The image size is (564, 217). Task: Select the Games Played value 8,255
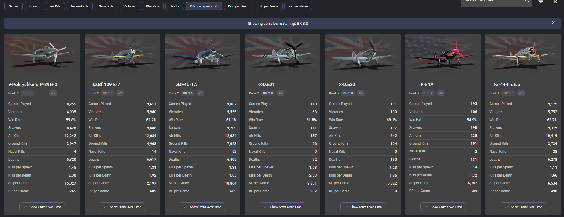[x=71, y=104]
